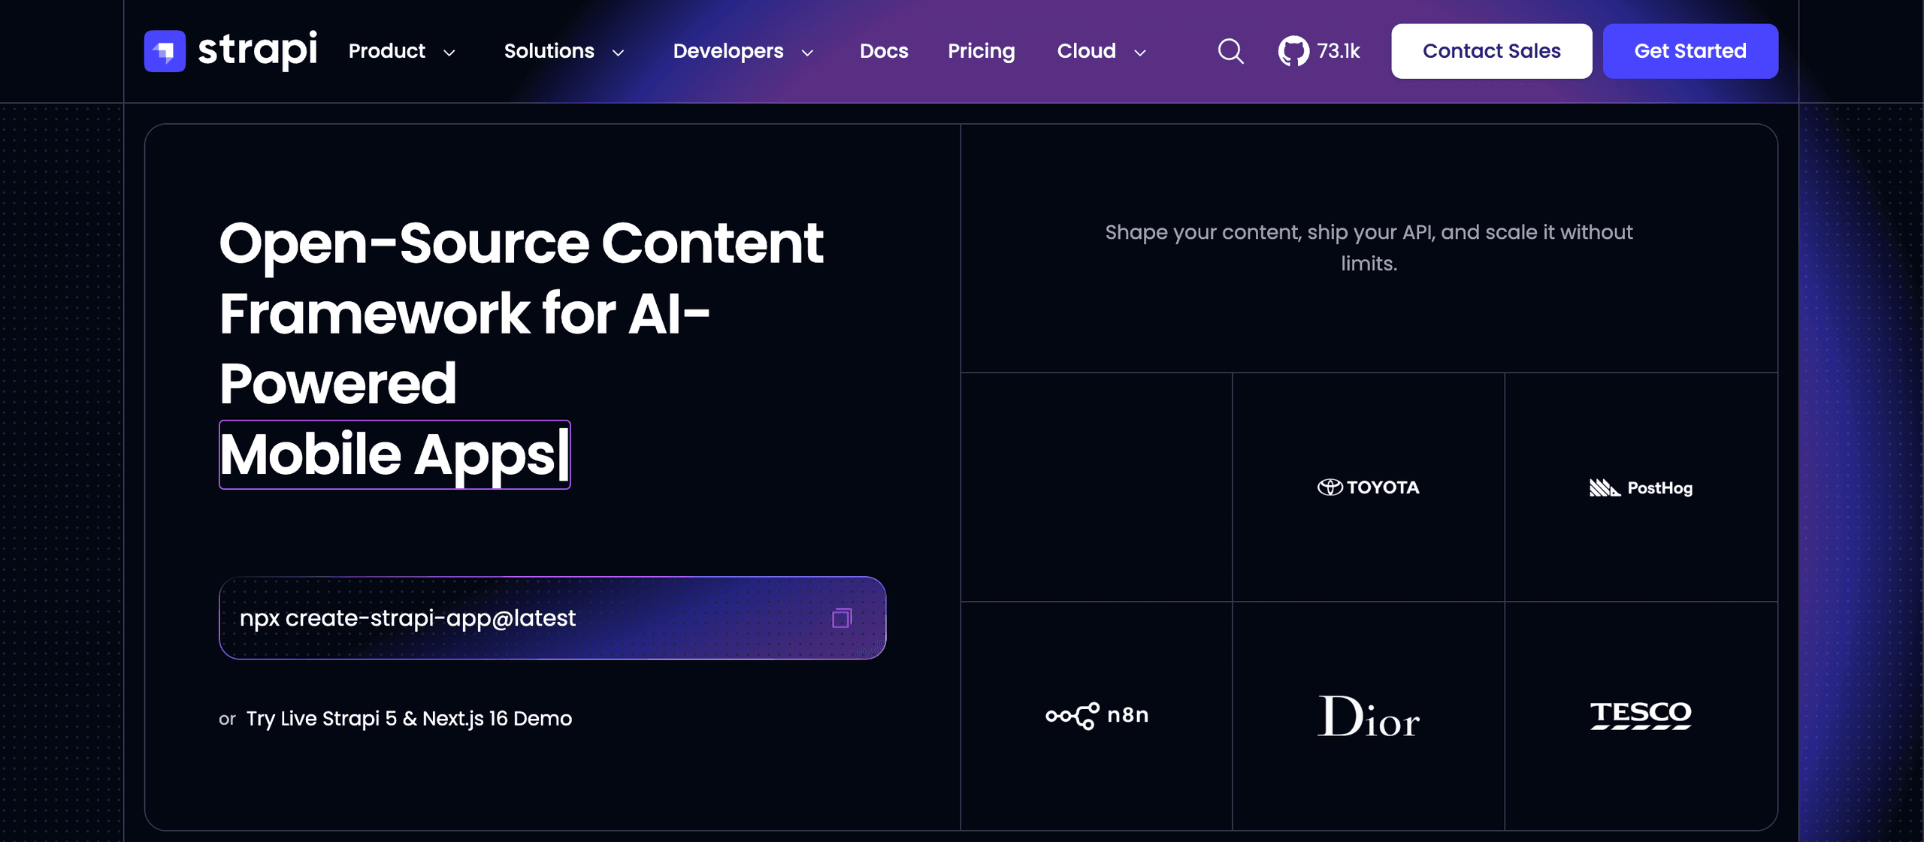This screenshot has width=1924, height=842.
Task: Expand the Product dropdown chevron
Action: pos(449,53)
